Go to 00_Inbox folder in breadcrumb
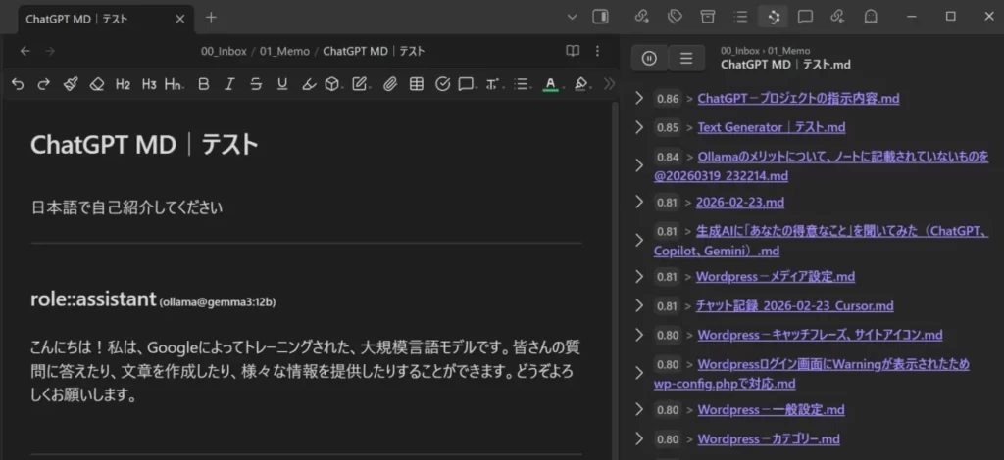The height and width of the screenshot is (460, 1004). (x=224, y=51)
